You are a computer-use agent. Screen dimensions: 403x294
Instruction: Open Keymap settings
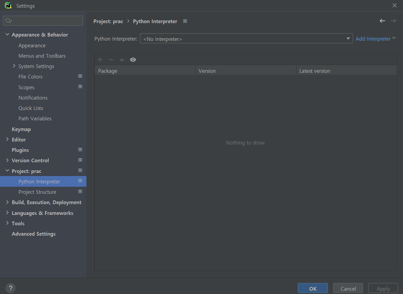(x=21, y=129)
